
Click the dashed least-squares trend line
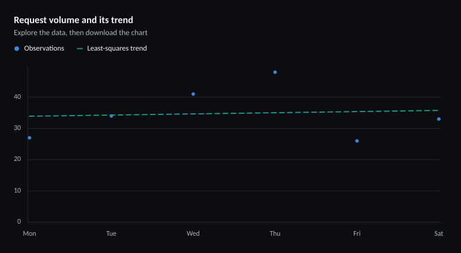(234, 113)
